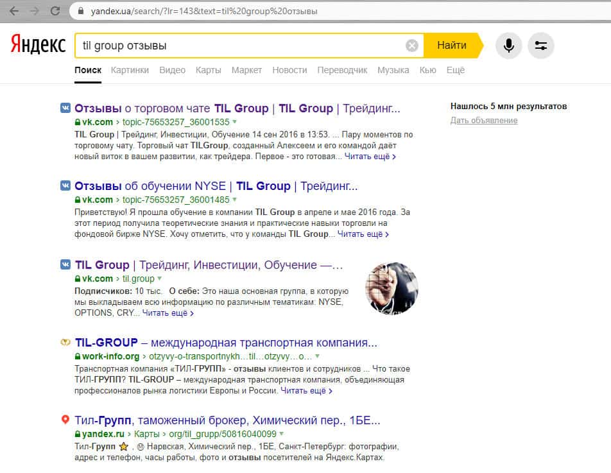Reload the page with the refresh icon
611x473 pixels.
[x=55, y=11]
